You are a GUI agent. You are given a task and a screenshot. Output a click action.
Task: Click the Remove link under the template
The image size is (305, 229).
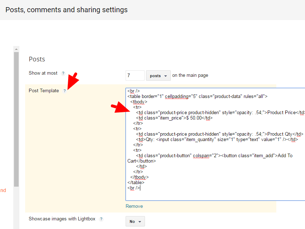[134, 206]
